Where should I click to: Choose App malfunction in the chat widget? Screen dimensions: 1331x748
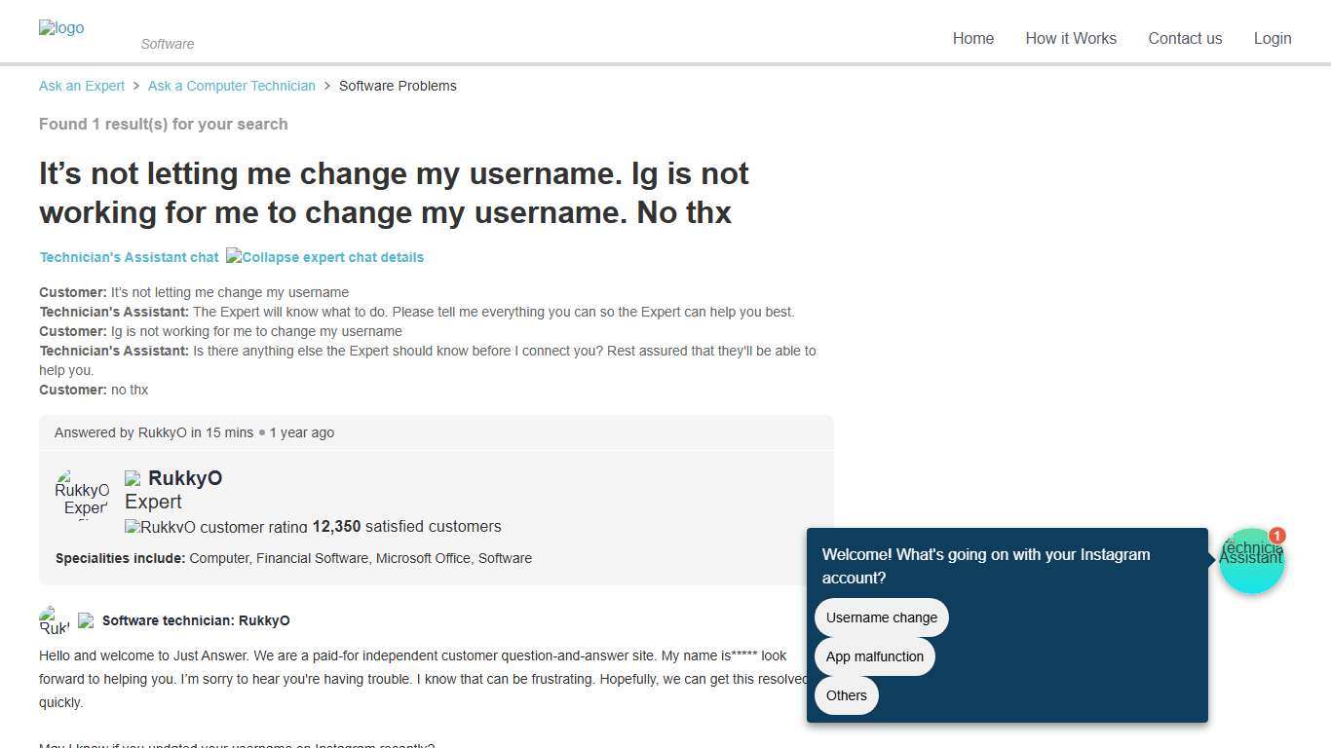coord(874,656)
